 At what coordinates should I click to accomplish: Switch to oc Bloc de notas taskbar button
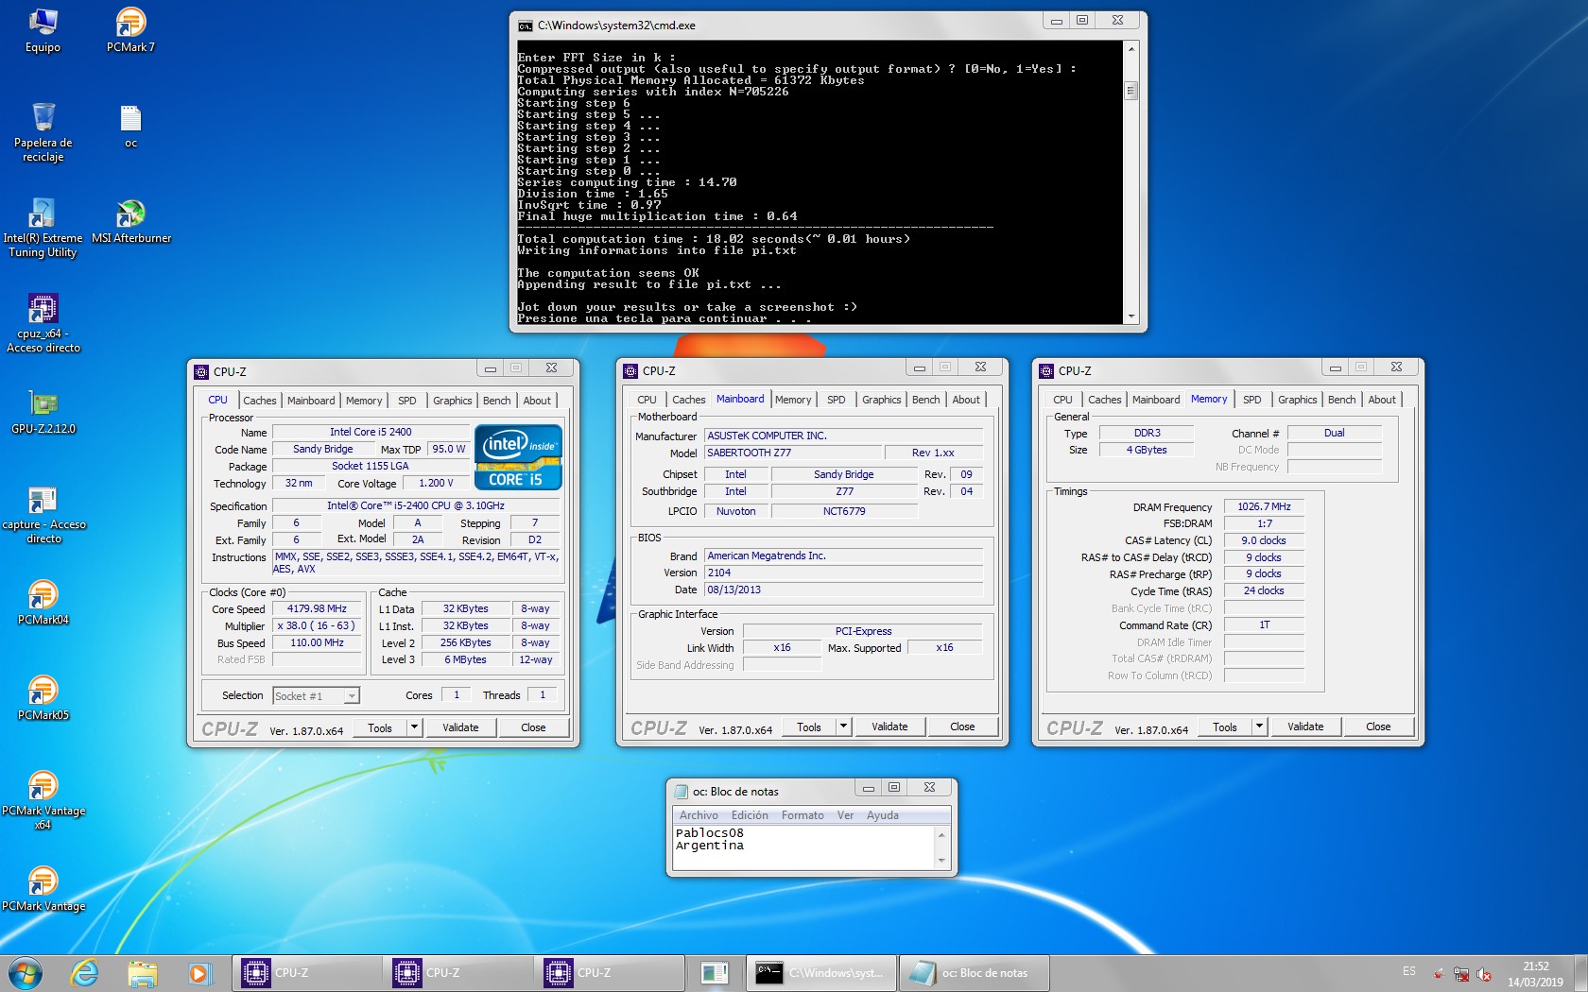coord(974,972)
